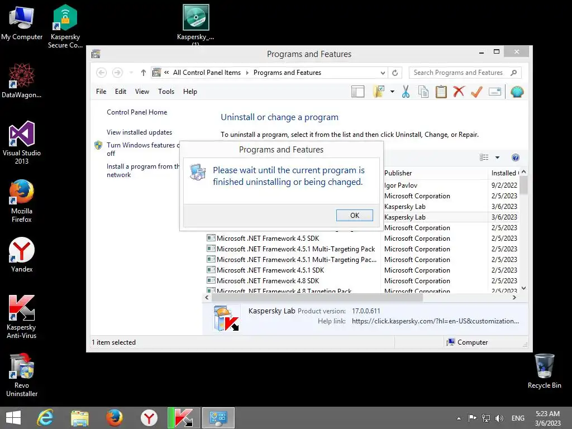Expand the address bar history dropdown

pos(383,73)
